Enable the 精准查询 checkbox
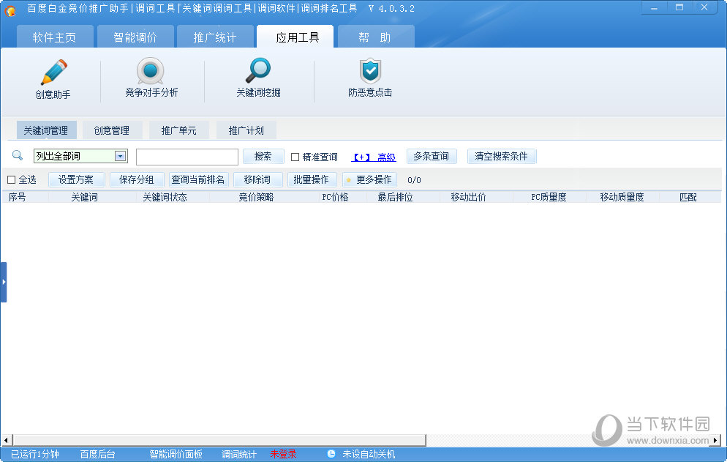 pos(295,157)
